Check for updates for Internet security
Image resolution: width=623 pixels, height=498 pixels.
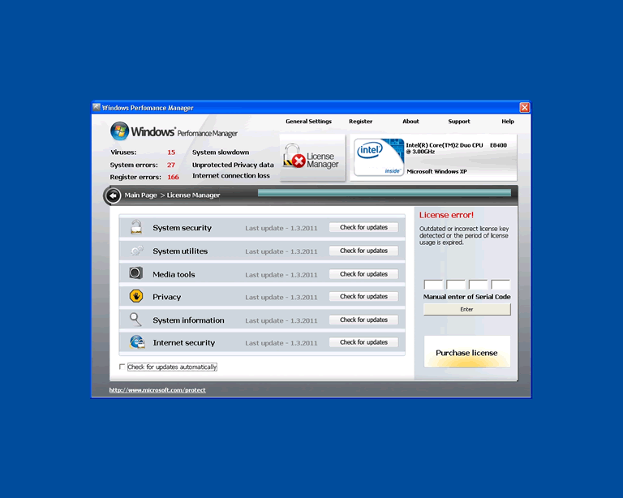tap(363, 342)
